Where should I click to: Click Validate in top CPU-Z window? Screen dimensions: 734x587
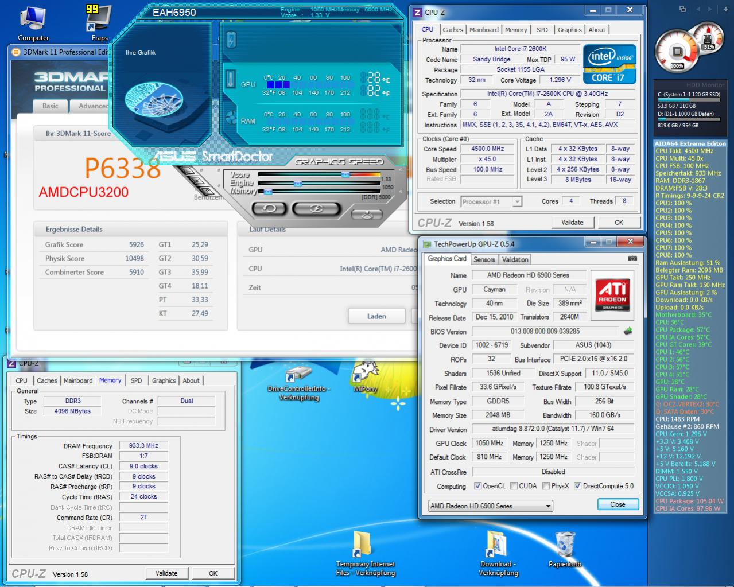(572, 223)
